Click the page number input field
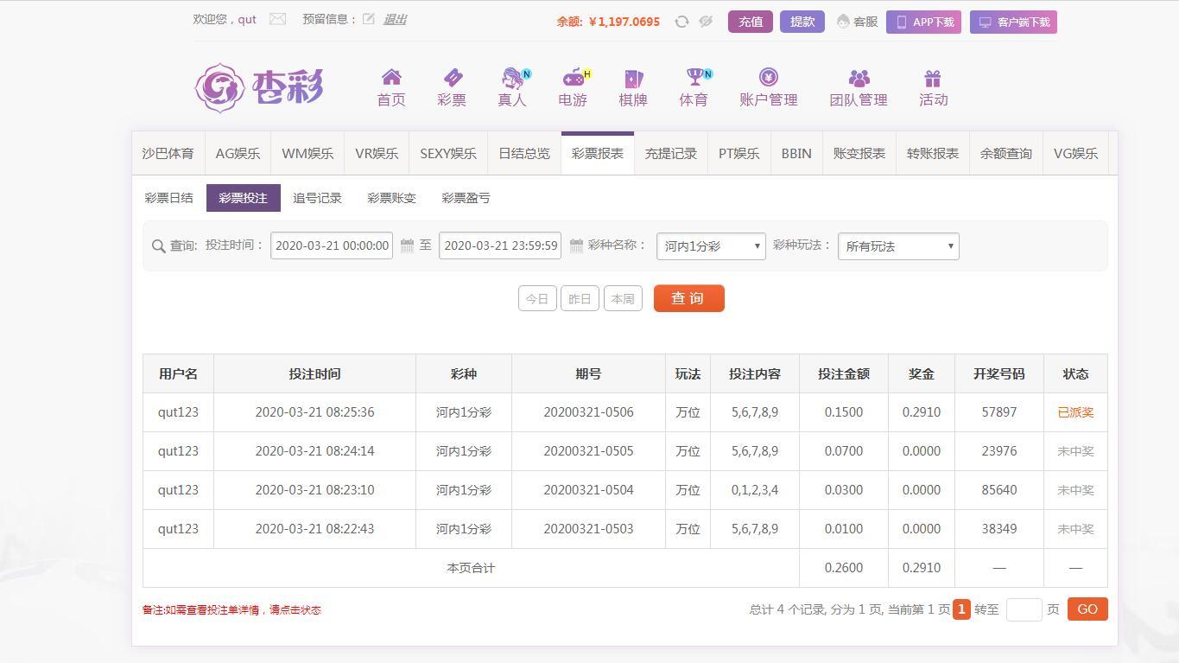 (x=1024, y=609)
